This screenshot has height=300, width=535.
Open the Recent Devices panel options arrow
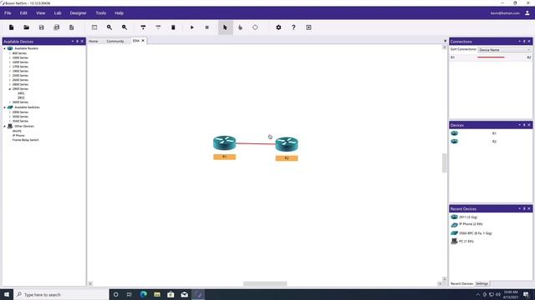520,209
